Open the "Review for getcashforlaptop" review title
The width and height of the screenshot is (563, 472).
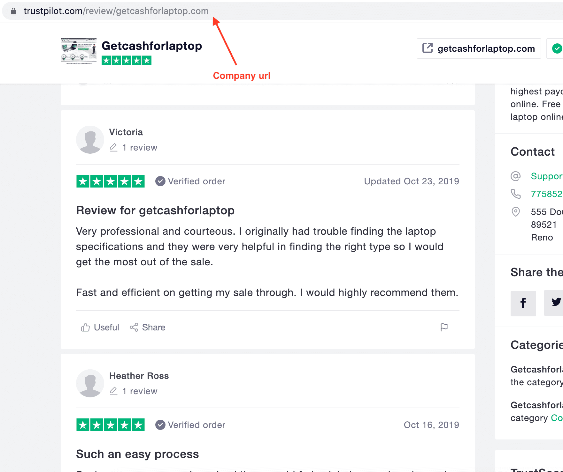tap(155, 210)
